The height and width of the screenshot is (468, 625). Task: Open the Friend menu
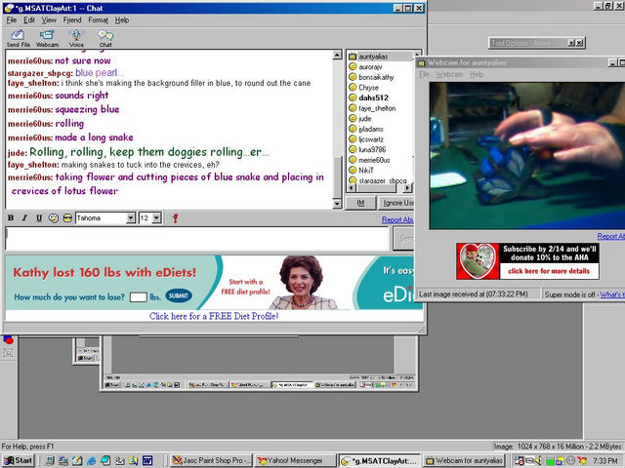pos(72,19)
